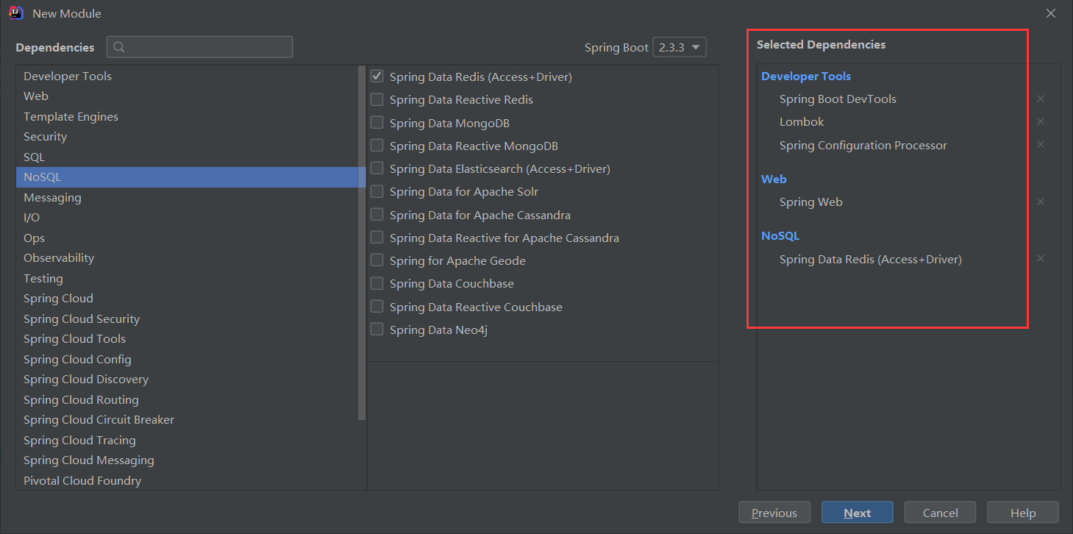The width and height of the screenshot is (1073, 534).
Task: Tick Spring Data for Apache Cassandra
Action: click(377, 214)
